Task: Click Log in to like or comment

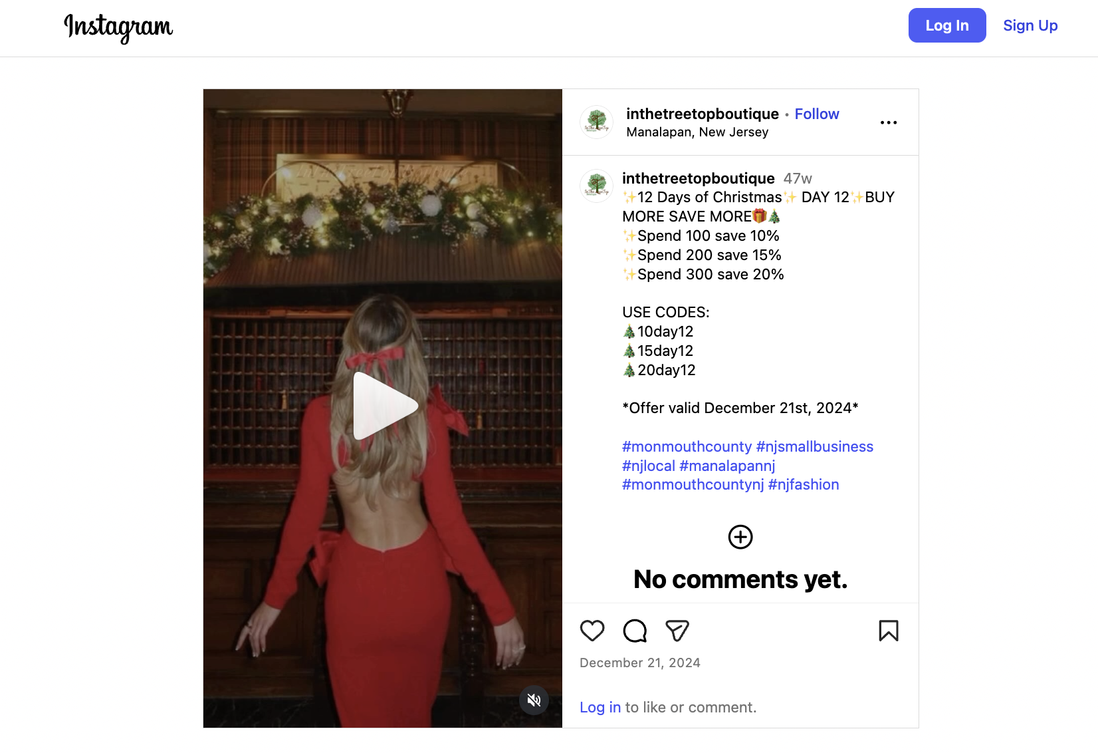Action: coord(600,707)
